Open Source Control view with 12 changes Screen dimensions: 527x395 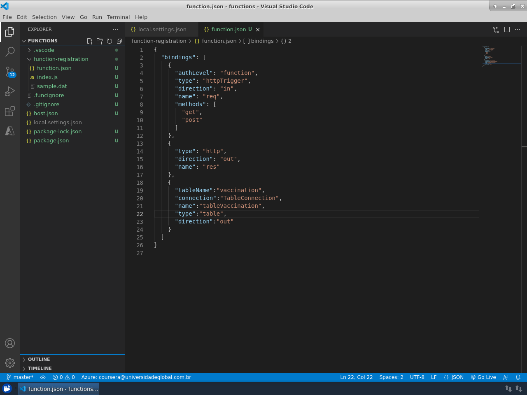tap(10, 72)
